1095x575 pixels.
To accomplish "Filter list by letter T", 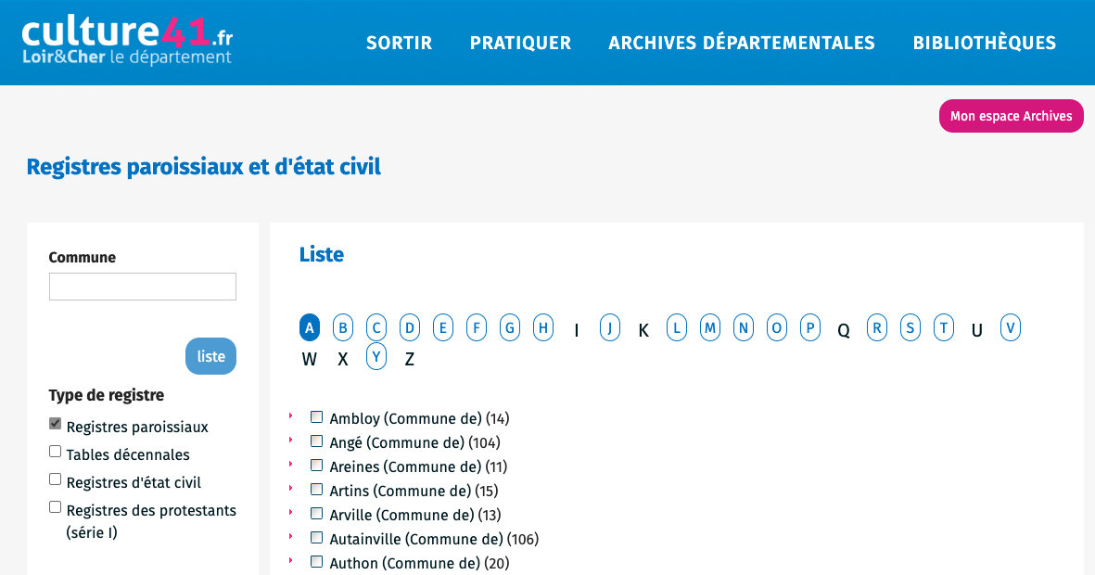I will coord(944,327).
